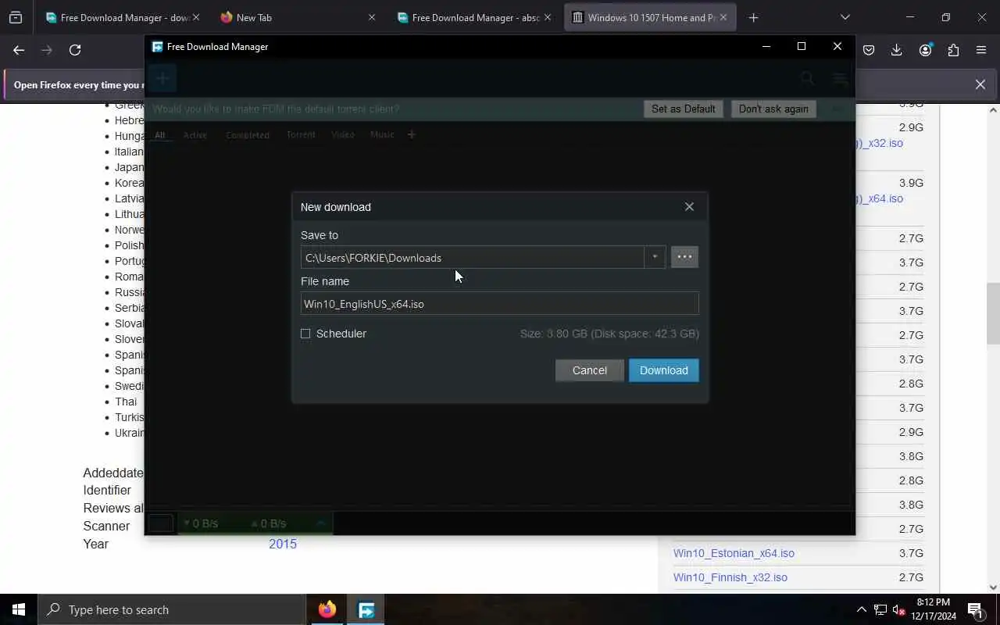Expand the speed panel arrow in FDM status bar

pyautogui.click(x=320, y=523)
